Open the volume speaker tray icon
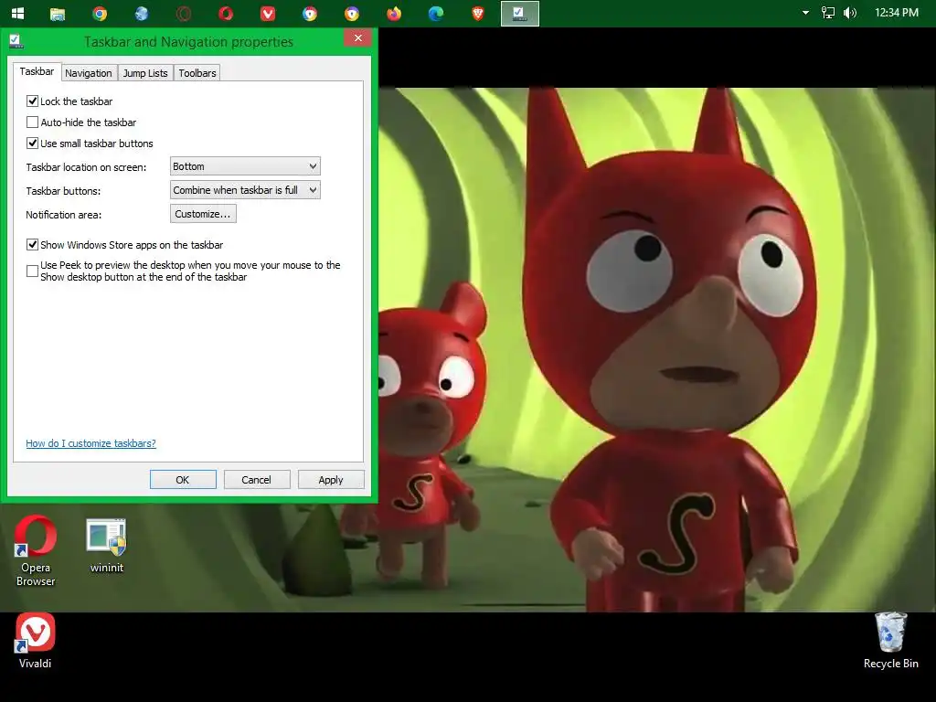This screenshot has height=702, width=936. 849,13
